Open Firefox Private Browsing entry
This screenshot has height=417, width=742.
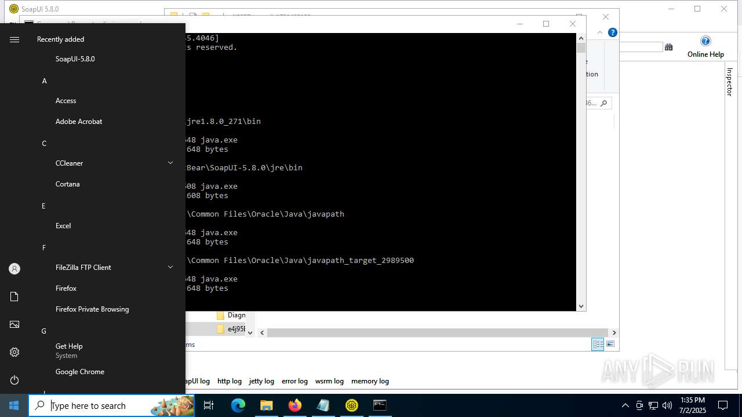coord(92,309)
